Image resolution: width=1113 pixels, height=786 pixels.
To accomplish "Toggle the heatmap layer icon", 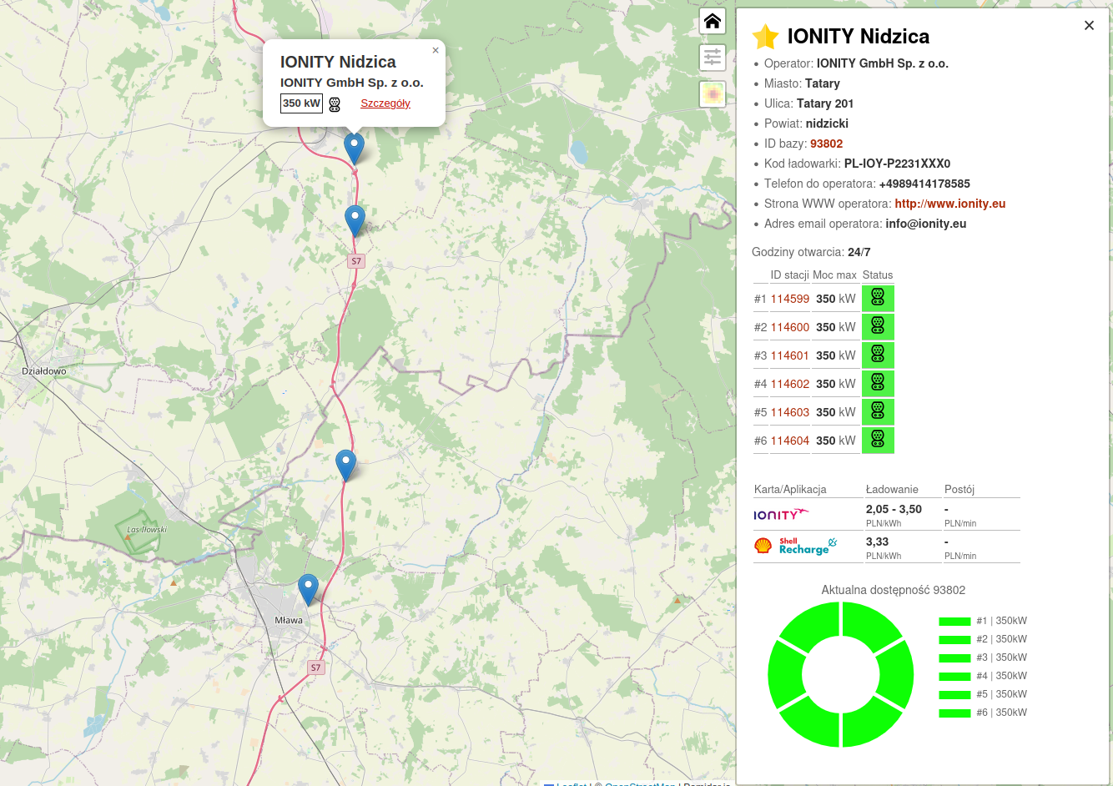I will point(713,94).
